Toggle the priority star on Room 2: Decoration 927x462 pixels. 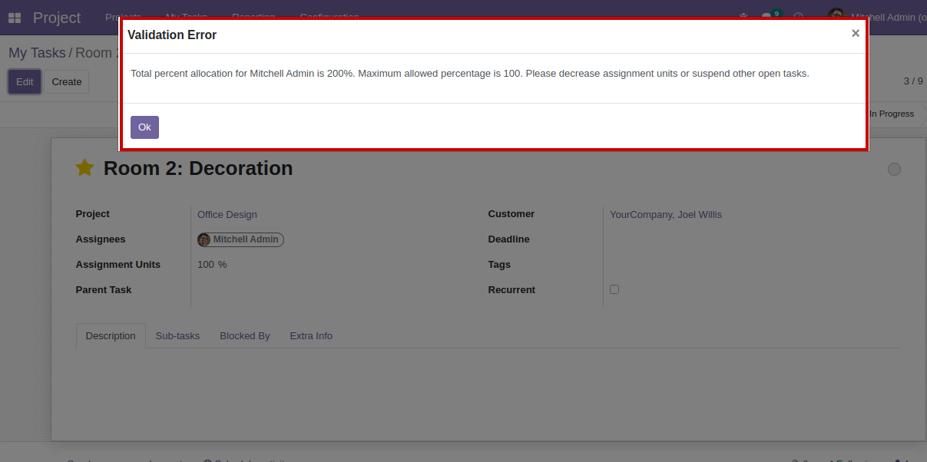coord(84,167)
